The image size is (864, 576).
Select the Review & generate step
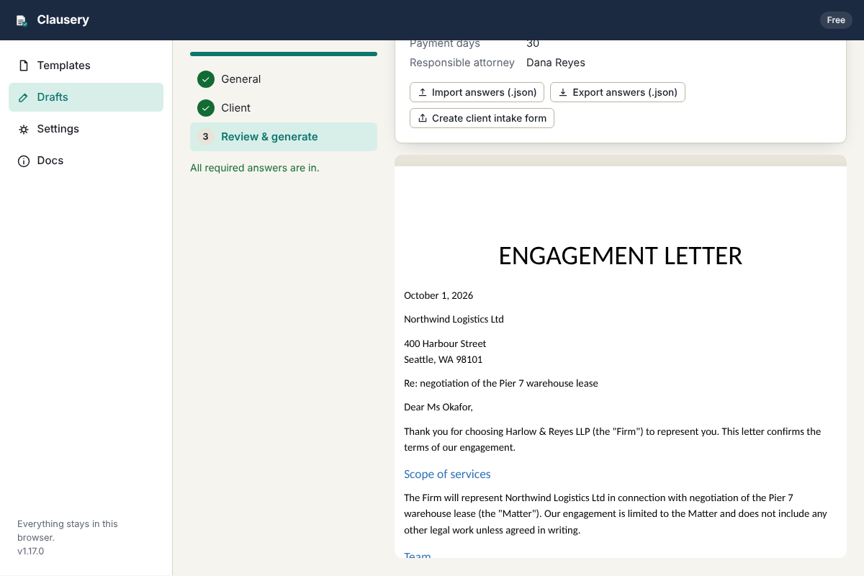click(284, 137)
